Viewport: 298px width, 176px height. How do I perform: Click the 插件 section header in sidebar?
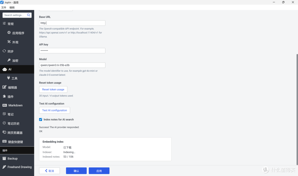click(17, 150)
